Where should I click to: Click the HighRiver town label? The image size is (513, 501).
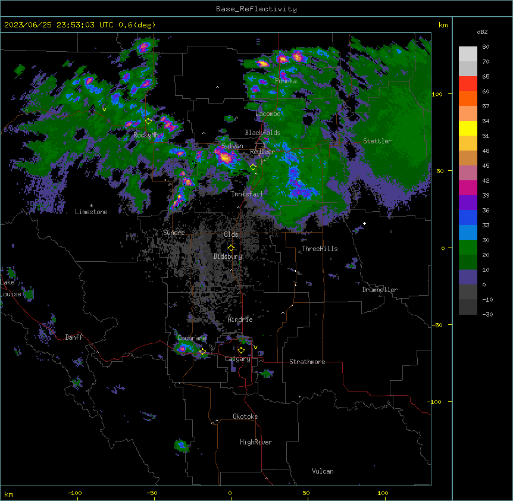(x=256, y=442)
